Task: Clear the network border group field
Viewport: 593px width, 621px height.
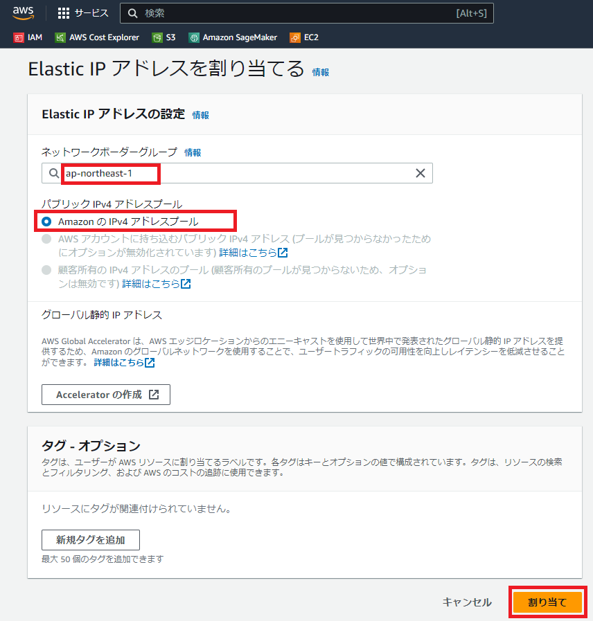Action: click(420, 173)
